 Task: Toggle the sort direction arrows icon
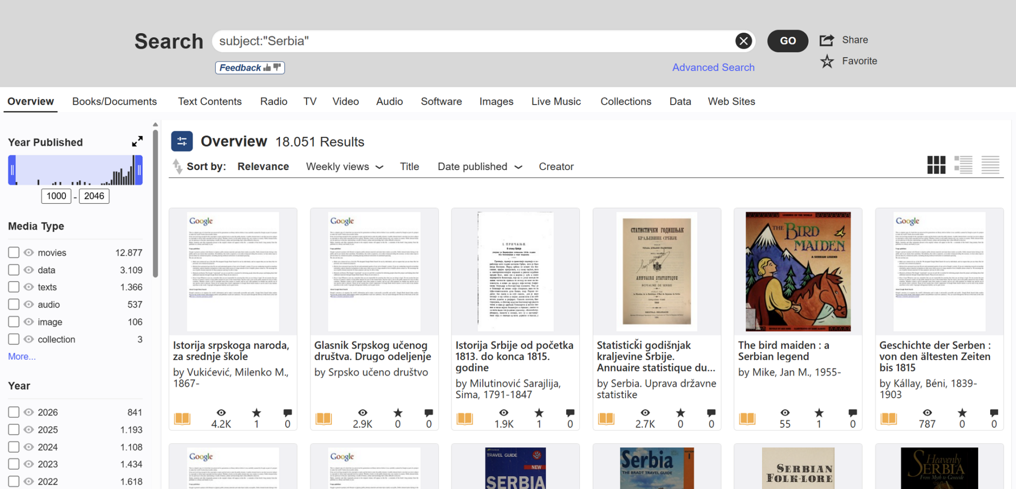pyautogui.click(x=177, y=167)
